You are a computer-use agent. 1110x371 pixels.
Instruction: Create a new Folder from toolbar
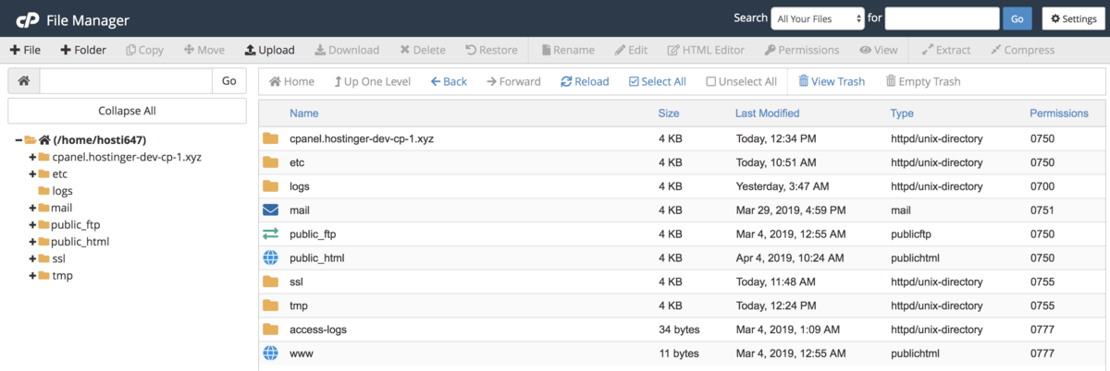pos(83,50)
